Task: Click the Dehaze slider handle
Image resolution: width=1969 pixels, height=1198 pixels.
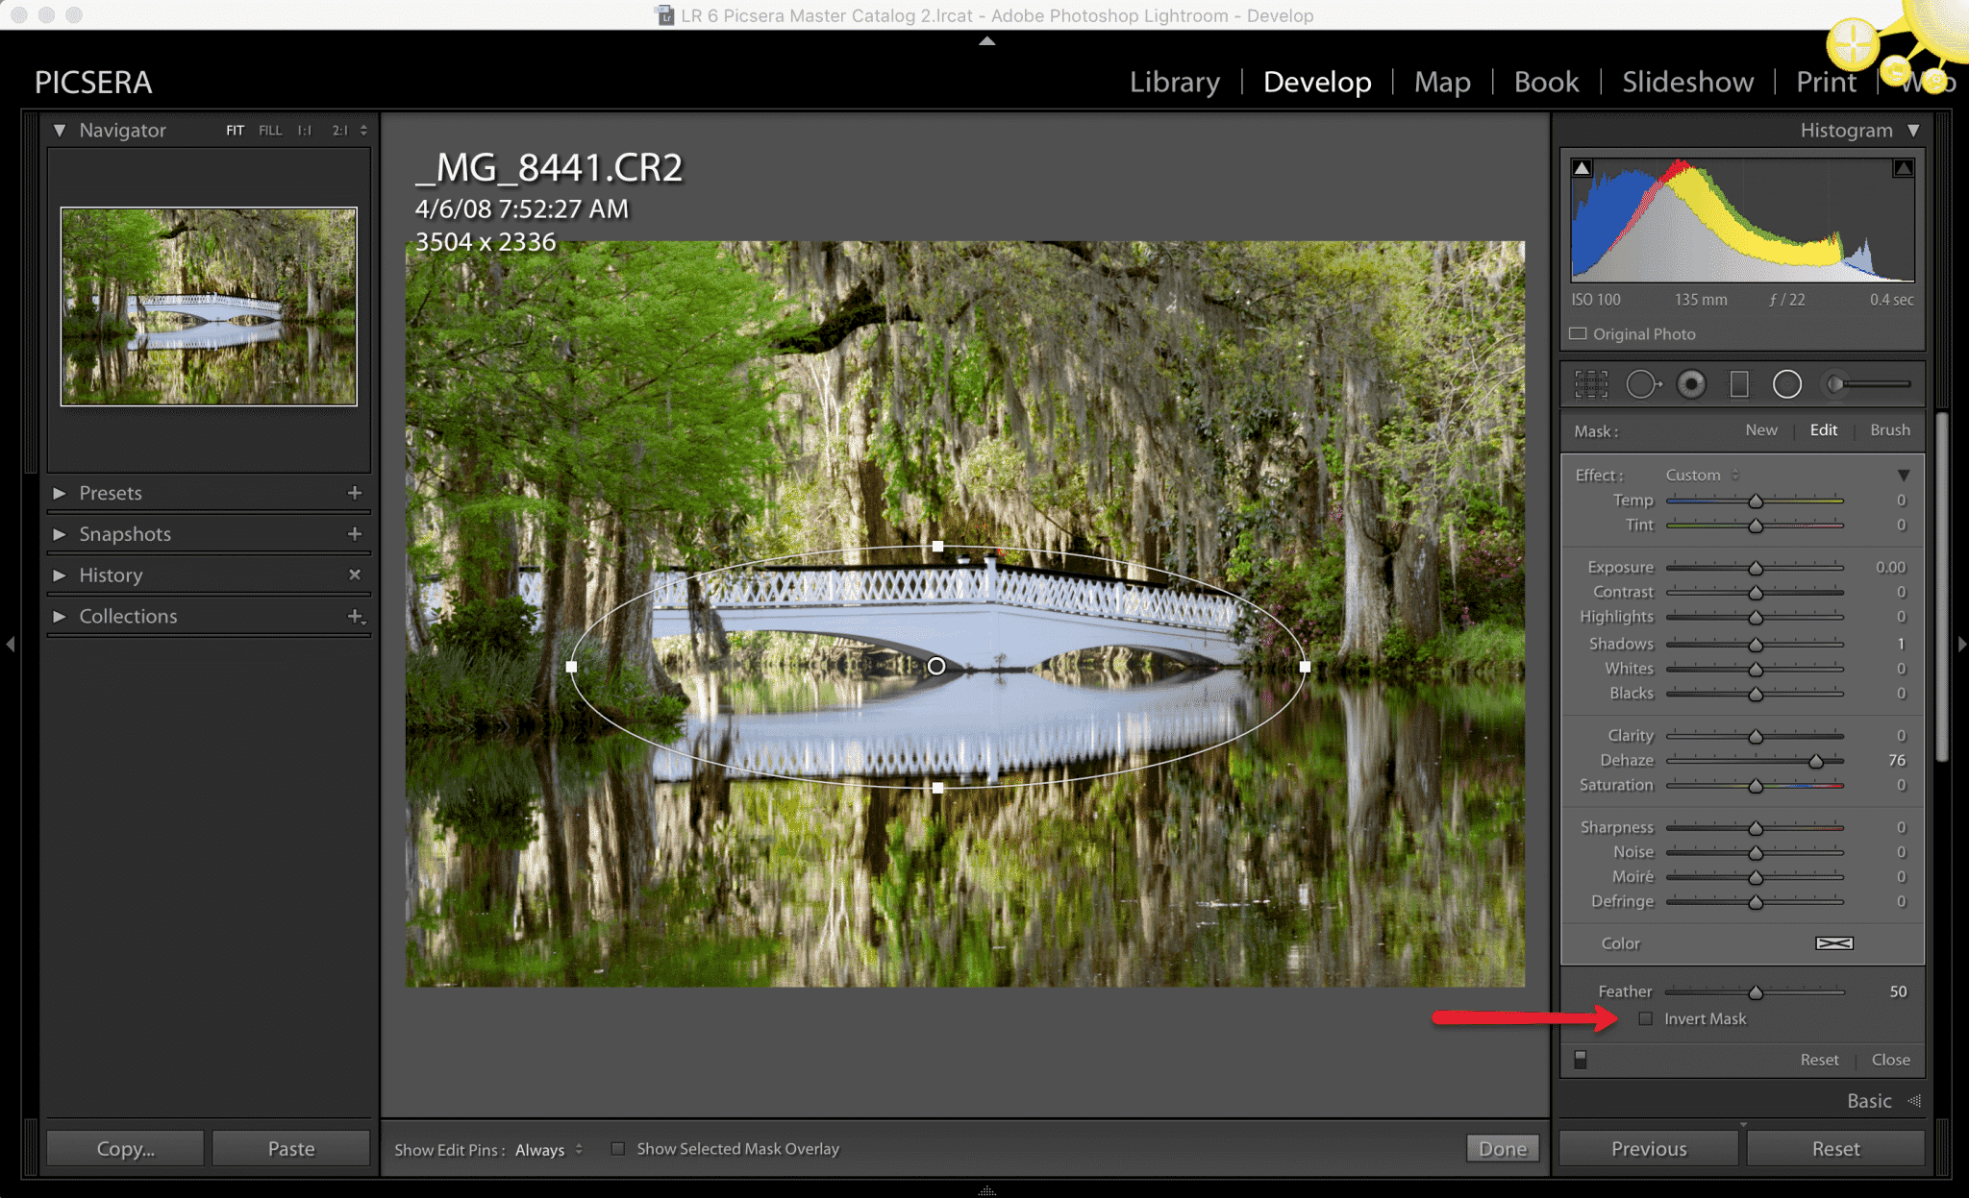Action: (x=1816, y=761)
